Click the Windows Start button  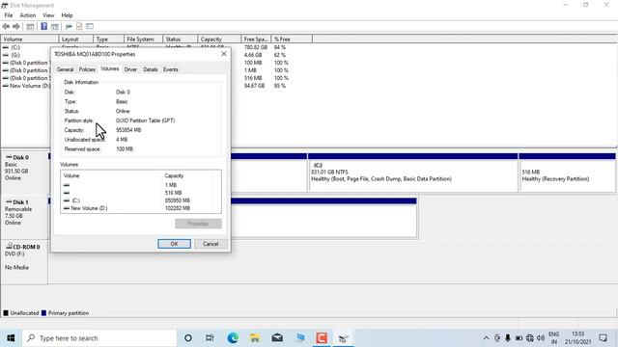(11, 338)
